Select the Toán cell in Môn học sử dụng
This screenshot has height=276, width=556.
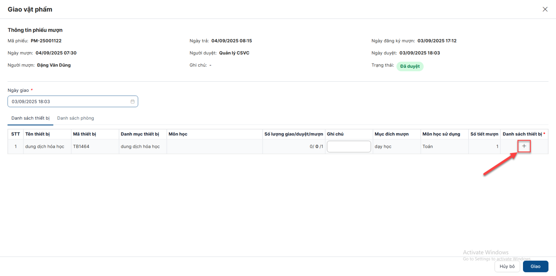[428, 147]
